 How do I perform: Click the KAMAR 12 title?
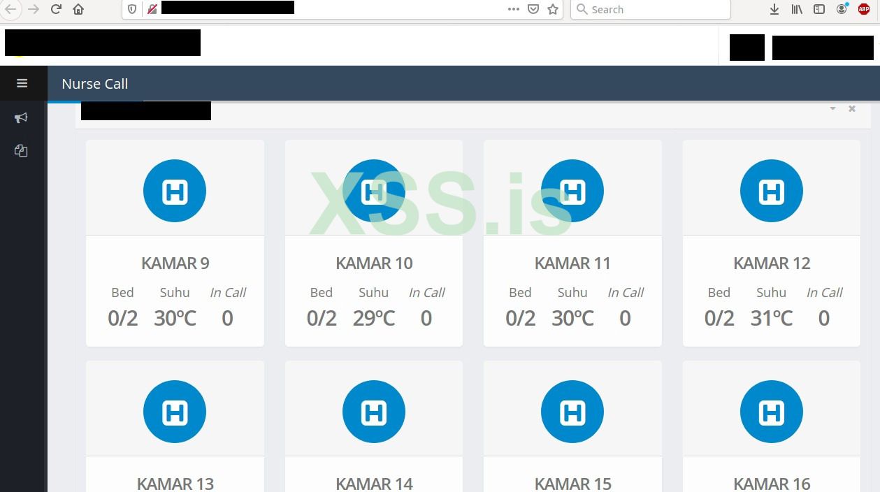coord(772,263)
